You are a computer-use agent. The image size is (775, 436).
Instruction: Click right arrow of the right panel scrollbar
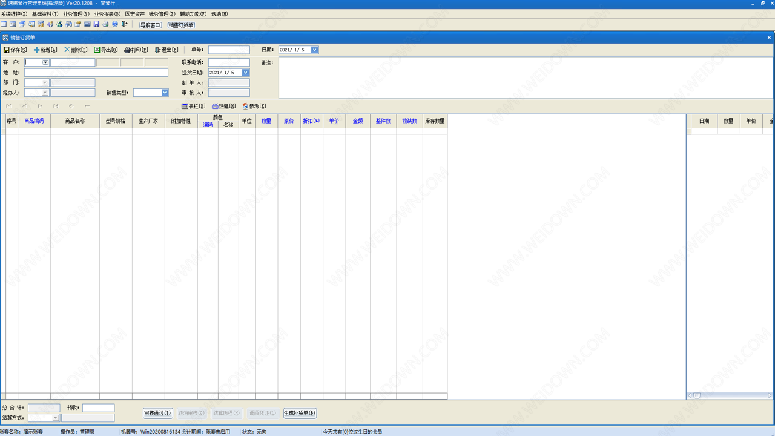pos(770,395)
